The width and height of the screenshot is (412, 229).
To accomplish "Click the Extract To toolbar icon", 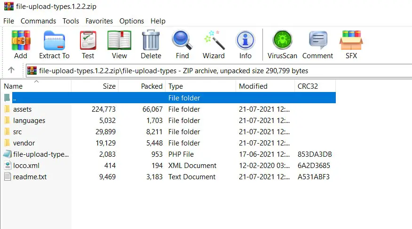I will click(x=54, y=40).
